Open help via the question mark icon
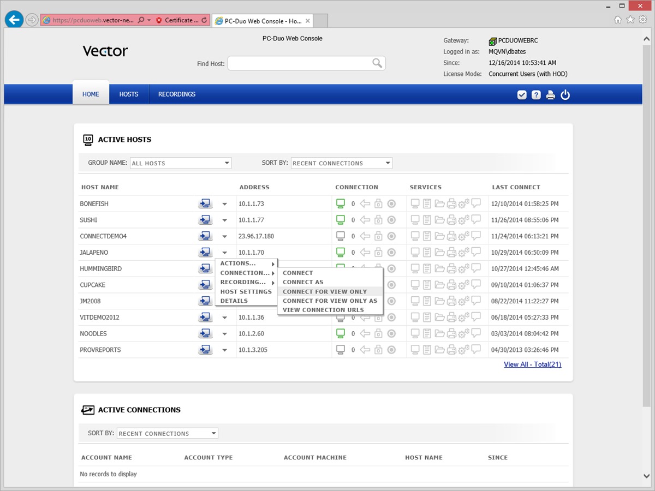655x491 pixels. click(x=536, y=95)
